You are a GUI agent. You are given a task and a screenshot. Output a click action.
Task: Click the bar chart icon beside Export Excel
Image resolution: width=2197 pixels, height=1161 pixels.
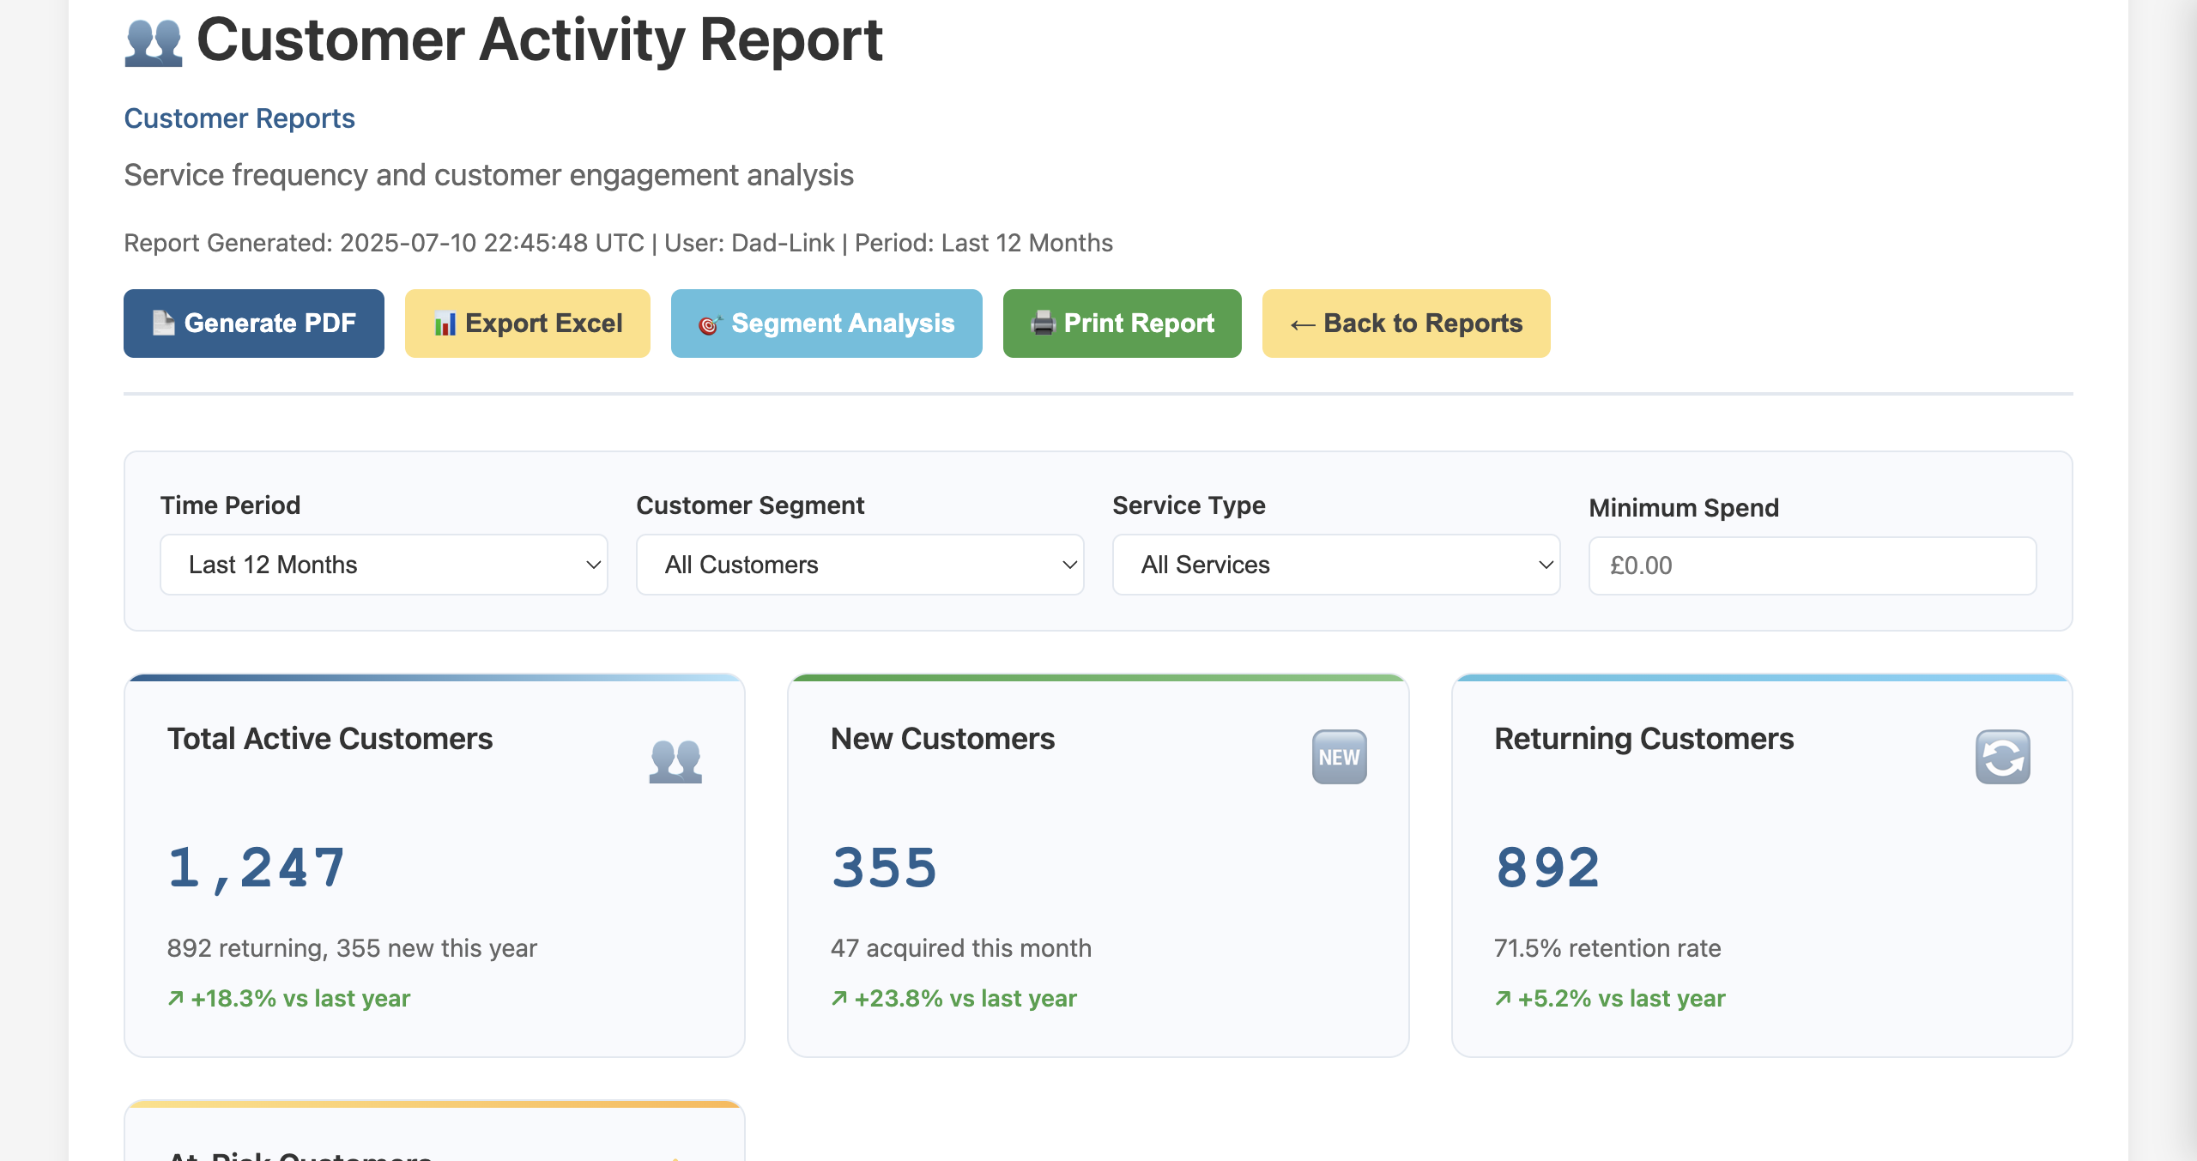pos(445,324)
